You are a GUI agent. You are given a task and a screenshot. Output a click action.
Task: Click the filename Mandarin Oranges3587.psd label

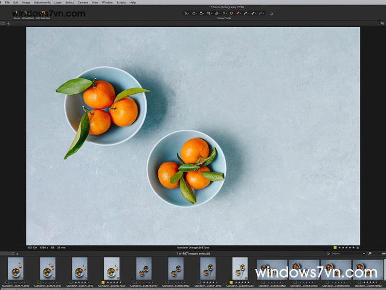[193, 247]
